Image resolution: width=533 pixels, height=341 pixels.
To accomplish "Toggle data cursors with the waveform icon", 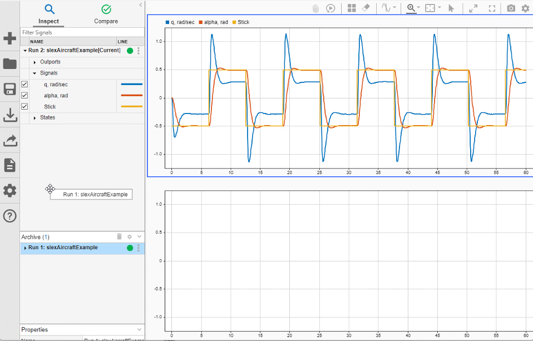I will 386,8.
